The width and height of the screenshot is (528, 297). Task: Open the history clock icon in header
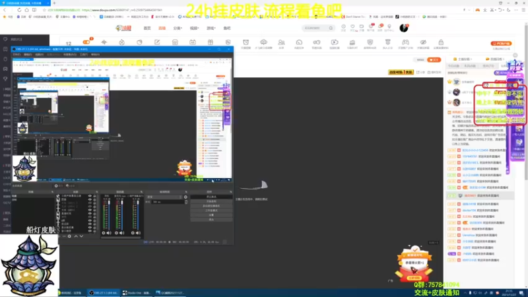pos(343,26)
